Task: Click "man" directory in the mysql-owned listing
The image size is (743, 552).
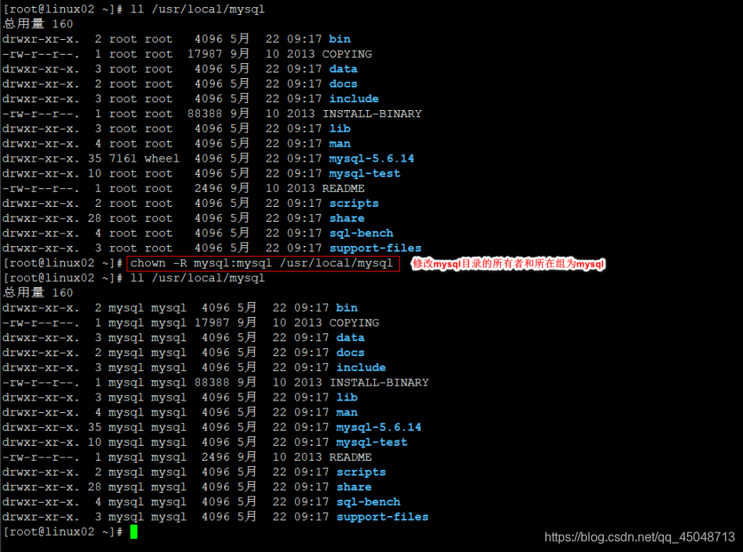Action: point(347,412)
